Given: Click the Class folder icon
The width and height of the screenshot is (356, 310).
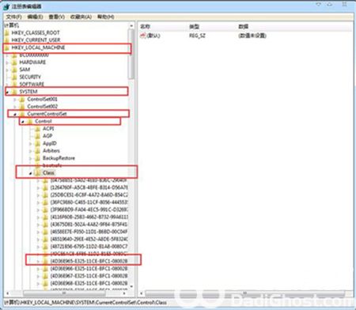Looking at the screenshot, I should (x=38, y=173).
